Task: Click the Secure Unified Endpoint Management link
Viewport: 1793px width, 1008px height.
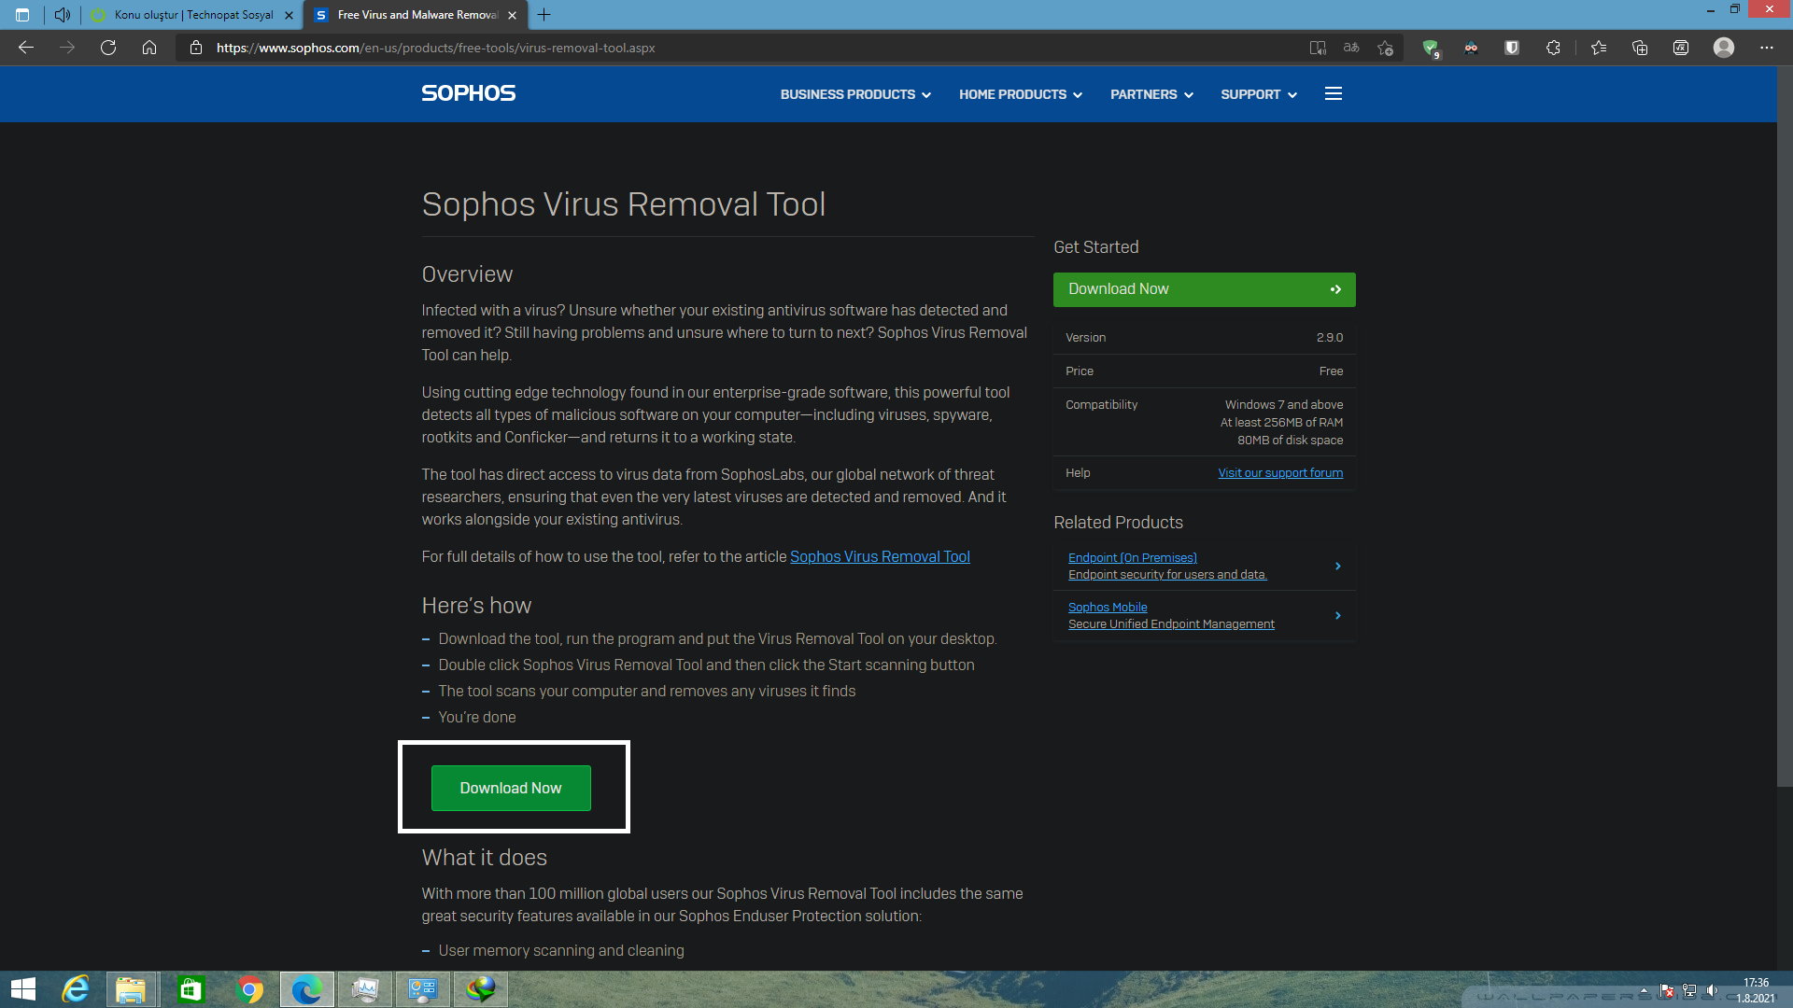Action: pos(1171,624)
